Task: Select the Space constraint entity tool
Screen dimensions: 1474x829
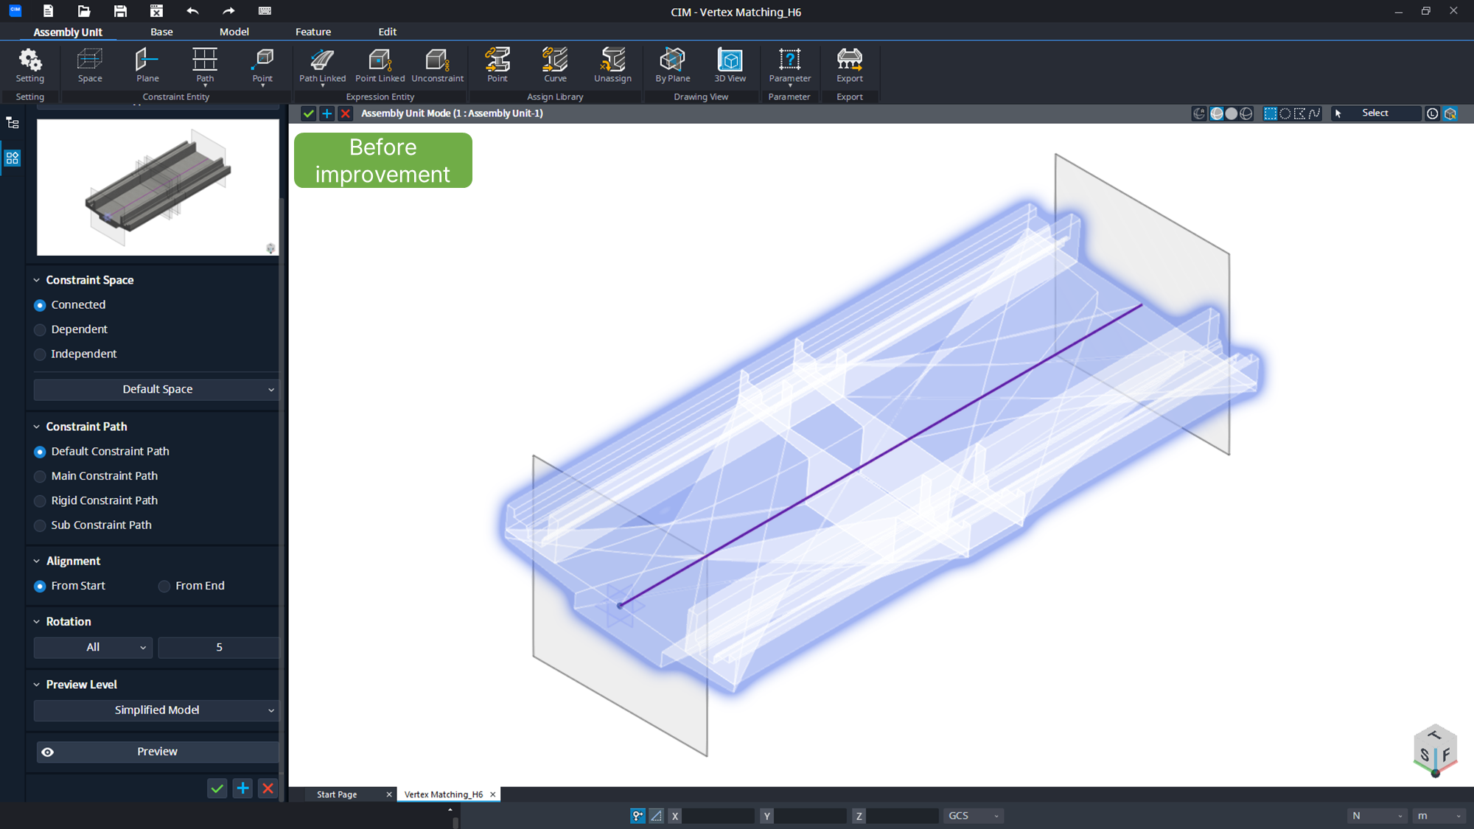Action: (90, 65)
